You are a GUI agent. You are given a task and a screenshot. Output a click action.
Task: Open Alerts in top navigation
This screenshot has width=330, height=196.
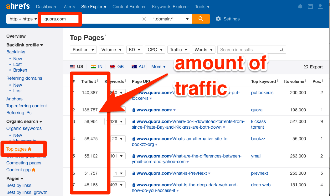pyautogui.click(x=69, y=7)
